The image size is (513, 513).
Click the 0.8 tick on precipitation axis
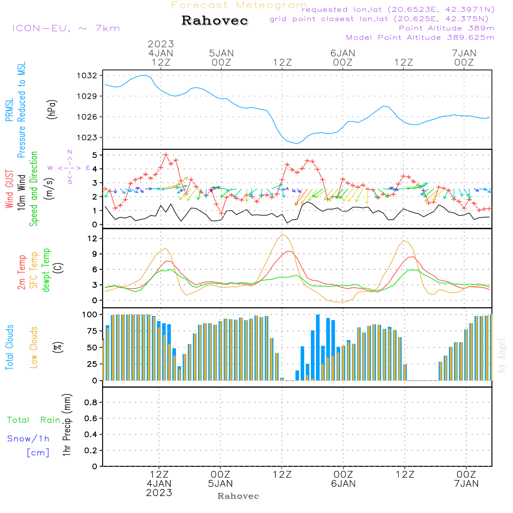tap(91, 402)
